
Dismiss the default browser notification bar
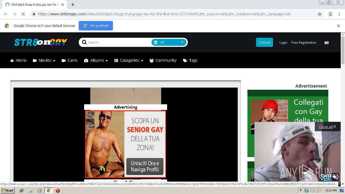click(339, 26)
